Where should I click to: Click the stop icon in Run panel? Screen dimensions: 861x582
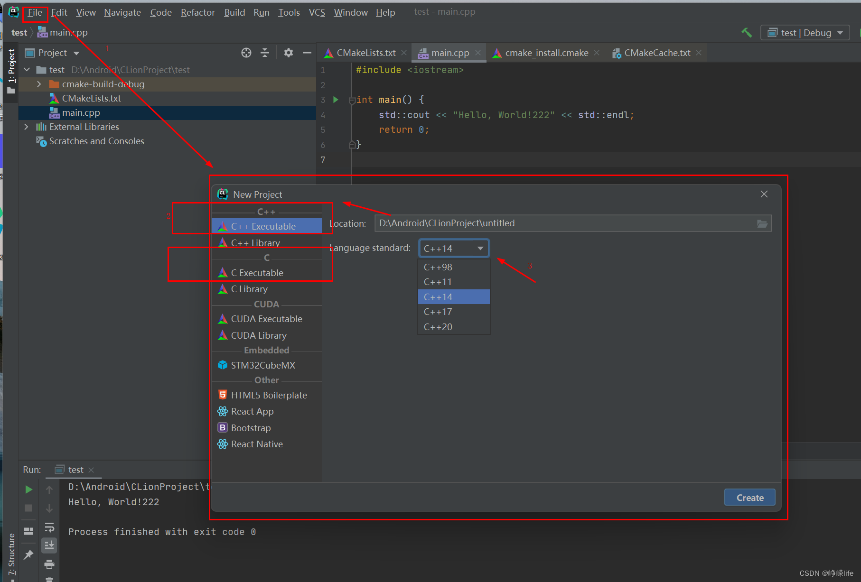[x=28, y=508]
